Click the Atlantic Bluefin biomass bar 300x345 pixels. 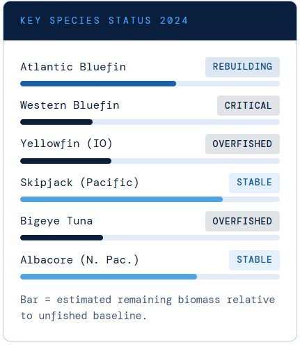click(150, 84)
